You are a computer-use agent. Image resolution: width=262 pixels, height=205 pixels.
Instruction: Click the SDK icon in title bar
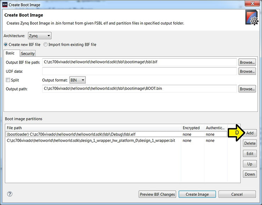click(x=5, y=5)
